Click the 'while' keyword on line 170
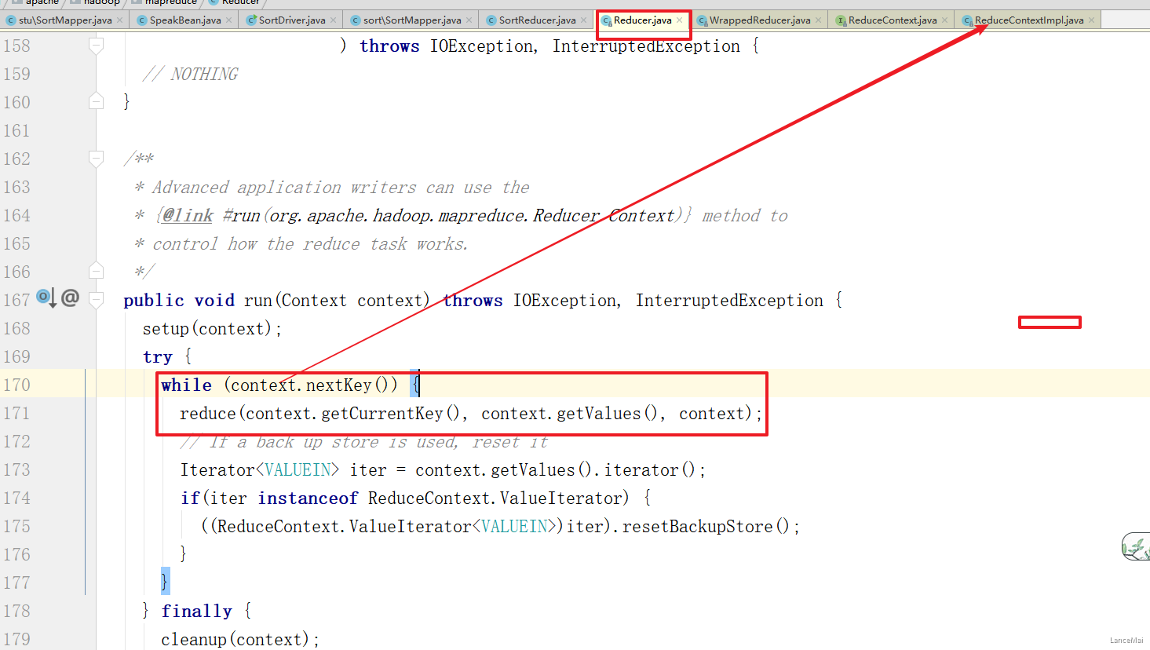 pos(186,385)
